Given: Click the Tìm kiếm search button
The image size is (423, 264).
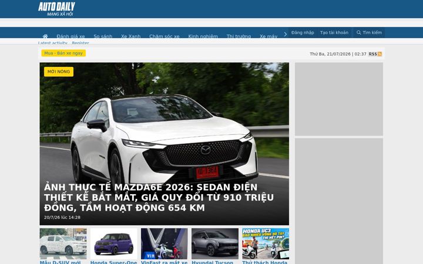Looking at the screenshot, I should tap(369, 33).
